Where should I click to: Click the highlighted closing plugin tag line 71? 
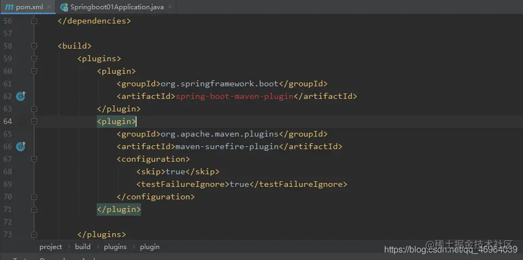[119, 209]
